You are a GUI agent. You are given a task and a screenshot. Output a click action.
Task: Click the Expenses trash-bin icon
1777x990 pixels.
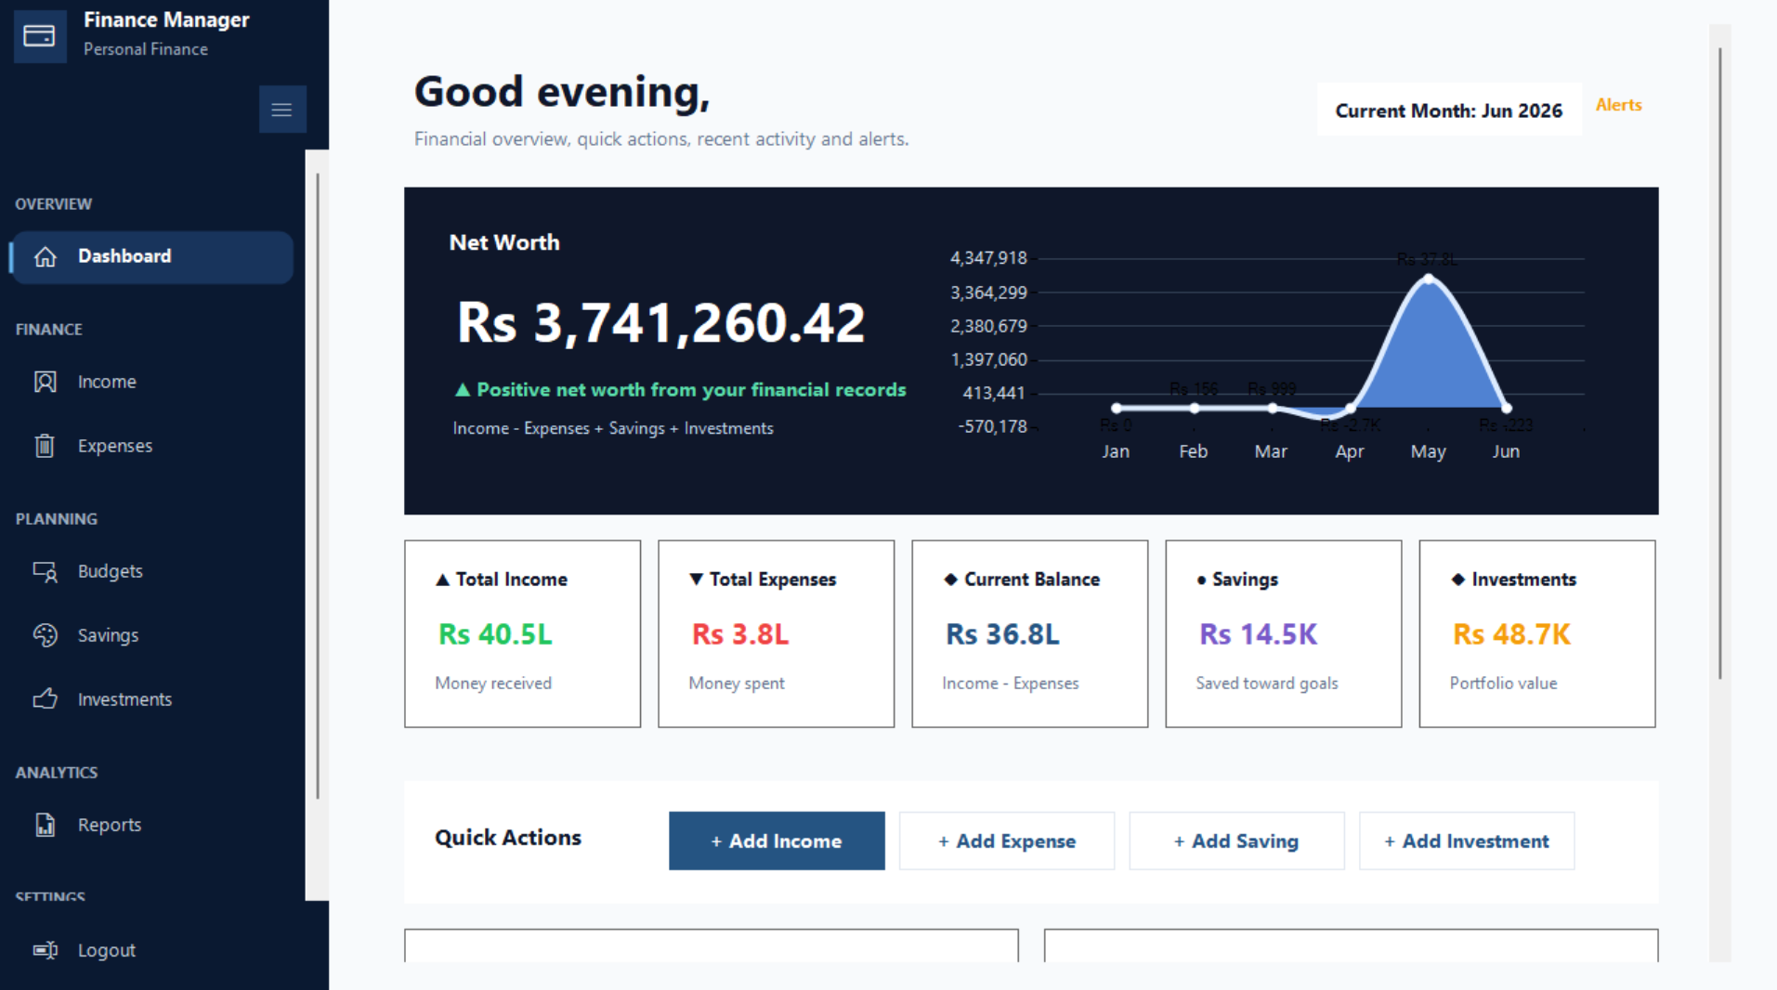pos(46,446)
